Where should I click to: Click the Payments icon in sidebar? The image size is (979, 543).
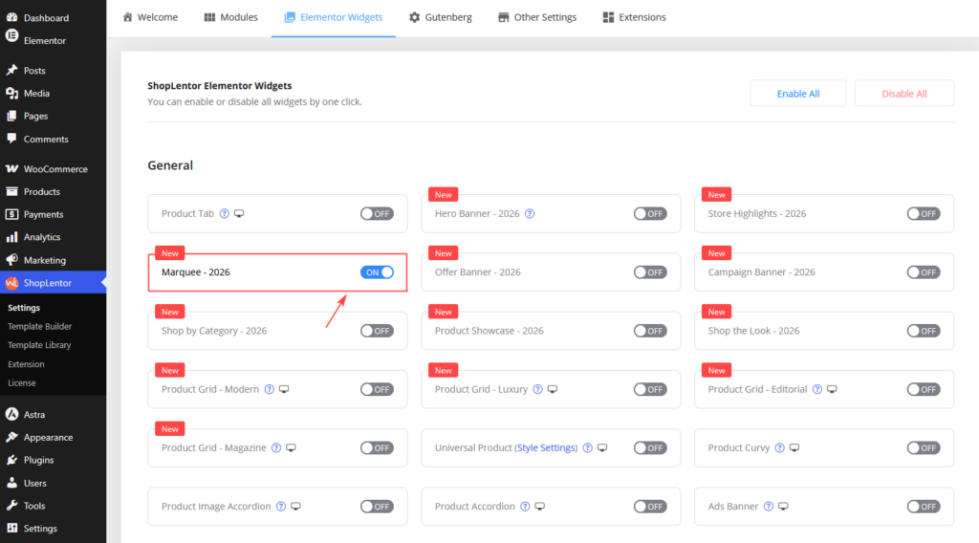(11, 214)
